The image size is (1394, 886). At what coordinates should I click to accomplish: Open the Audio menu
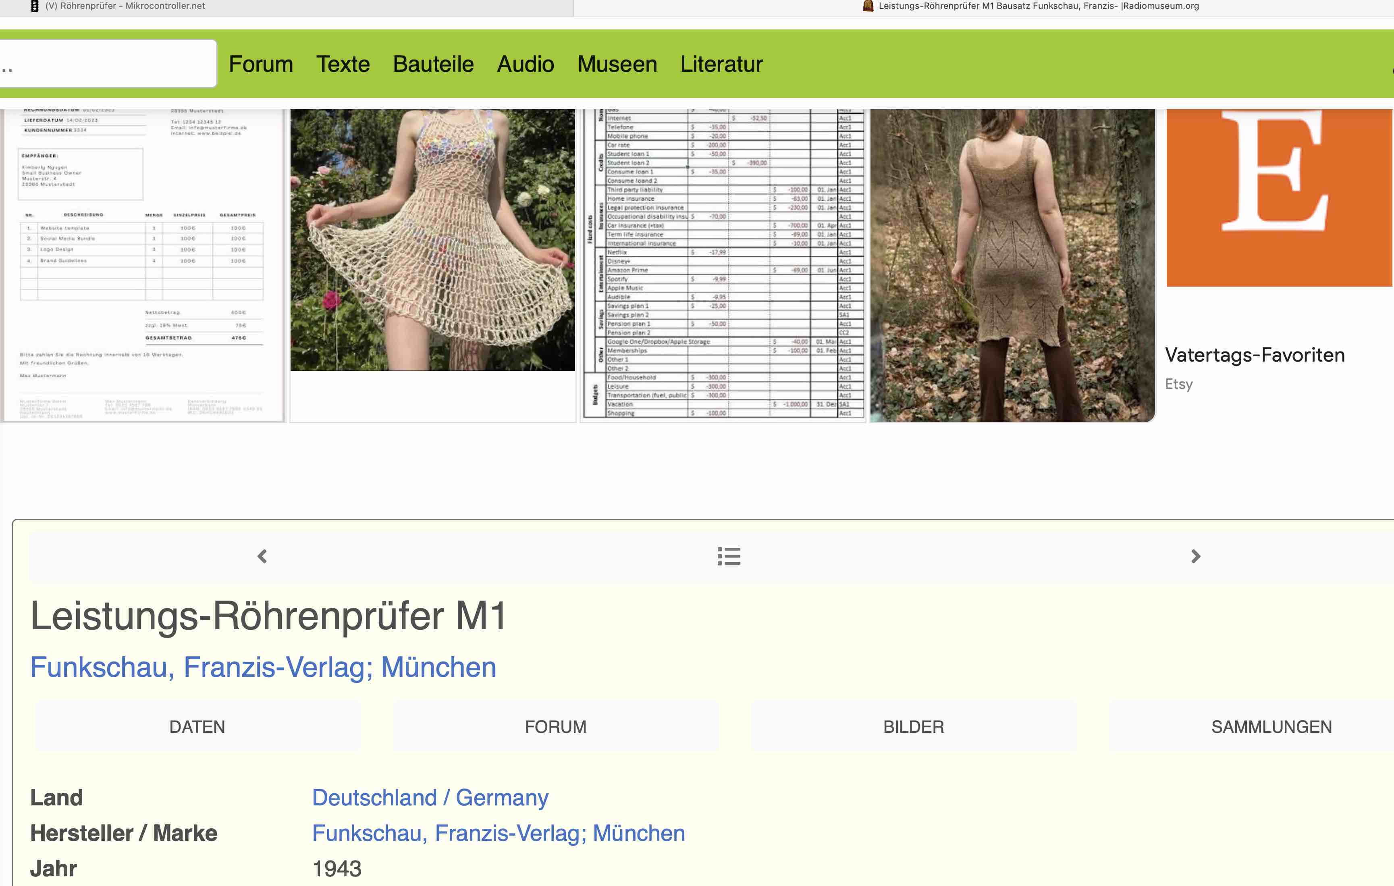[525, 64]
